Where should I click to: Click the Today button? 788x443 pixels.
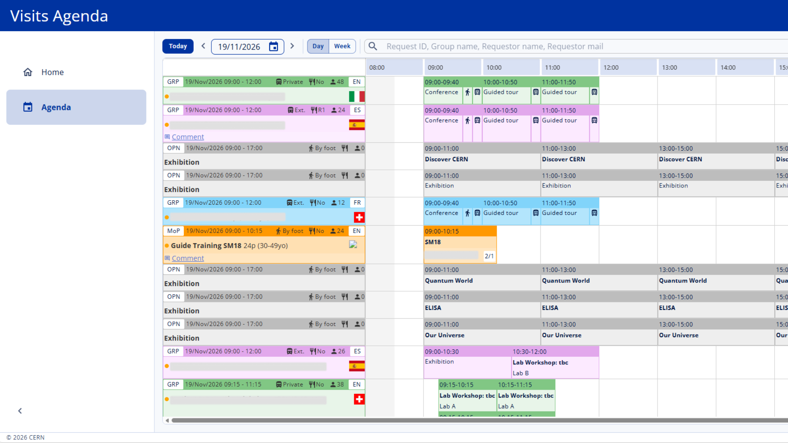178,46
